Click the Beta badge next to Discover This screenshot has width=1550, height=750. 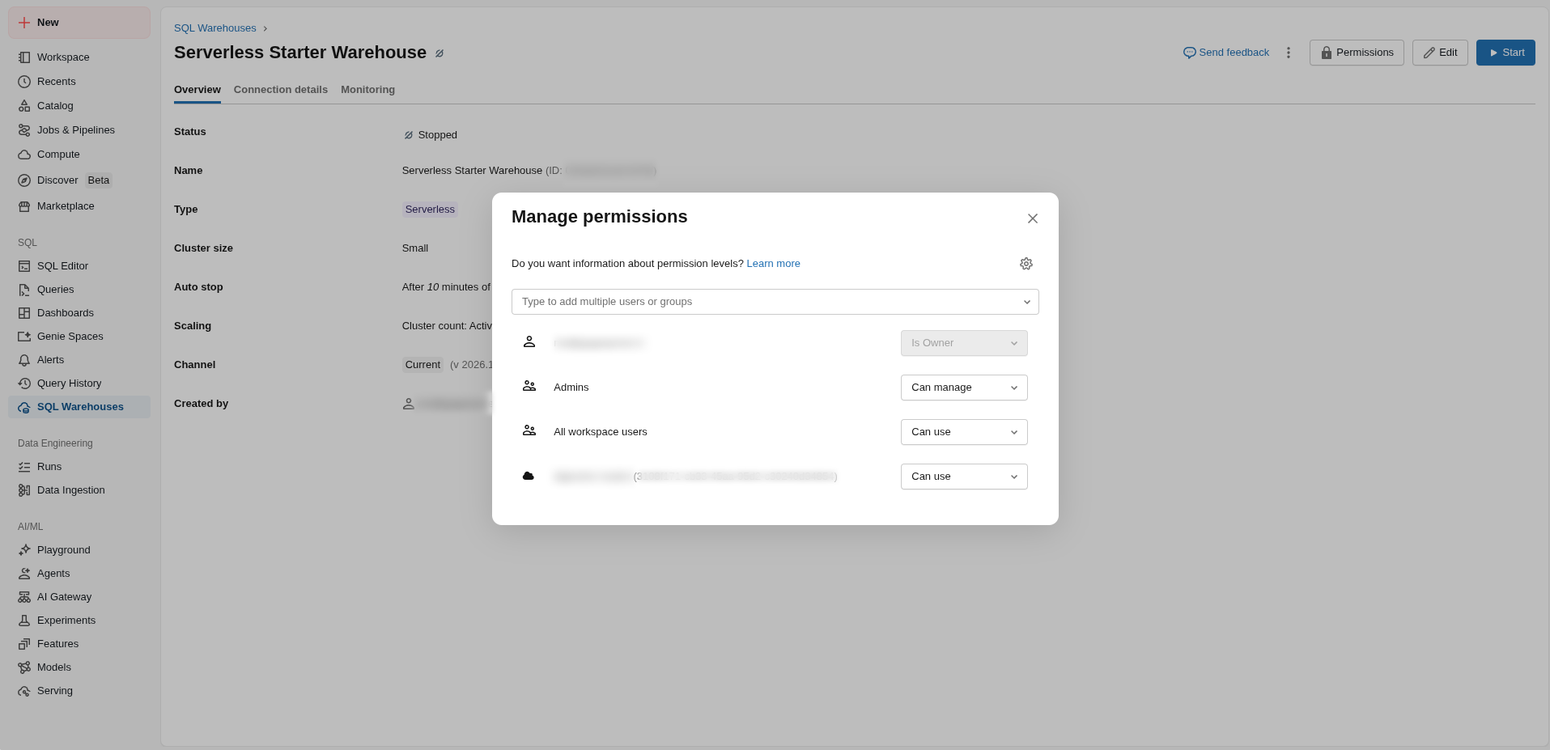[99, 180]
